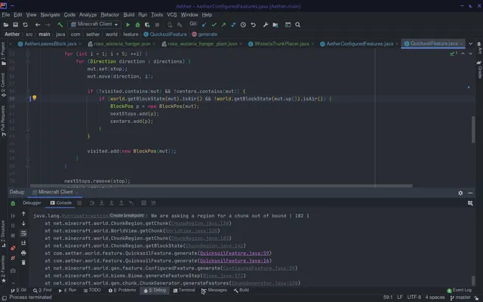Click the Git push green arrow icon
This screenshot has height=302, width=483.
(x=223, y=25)
